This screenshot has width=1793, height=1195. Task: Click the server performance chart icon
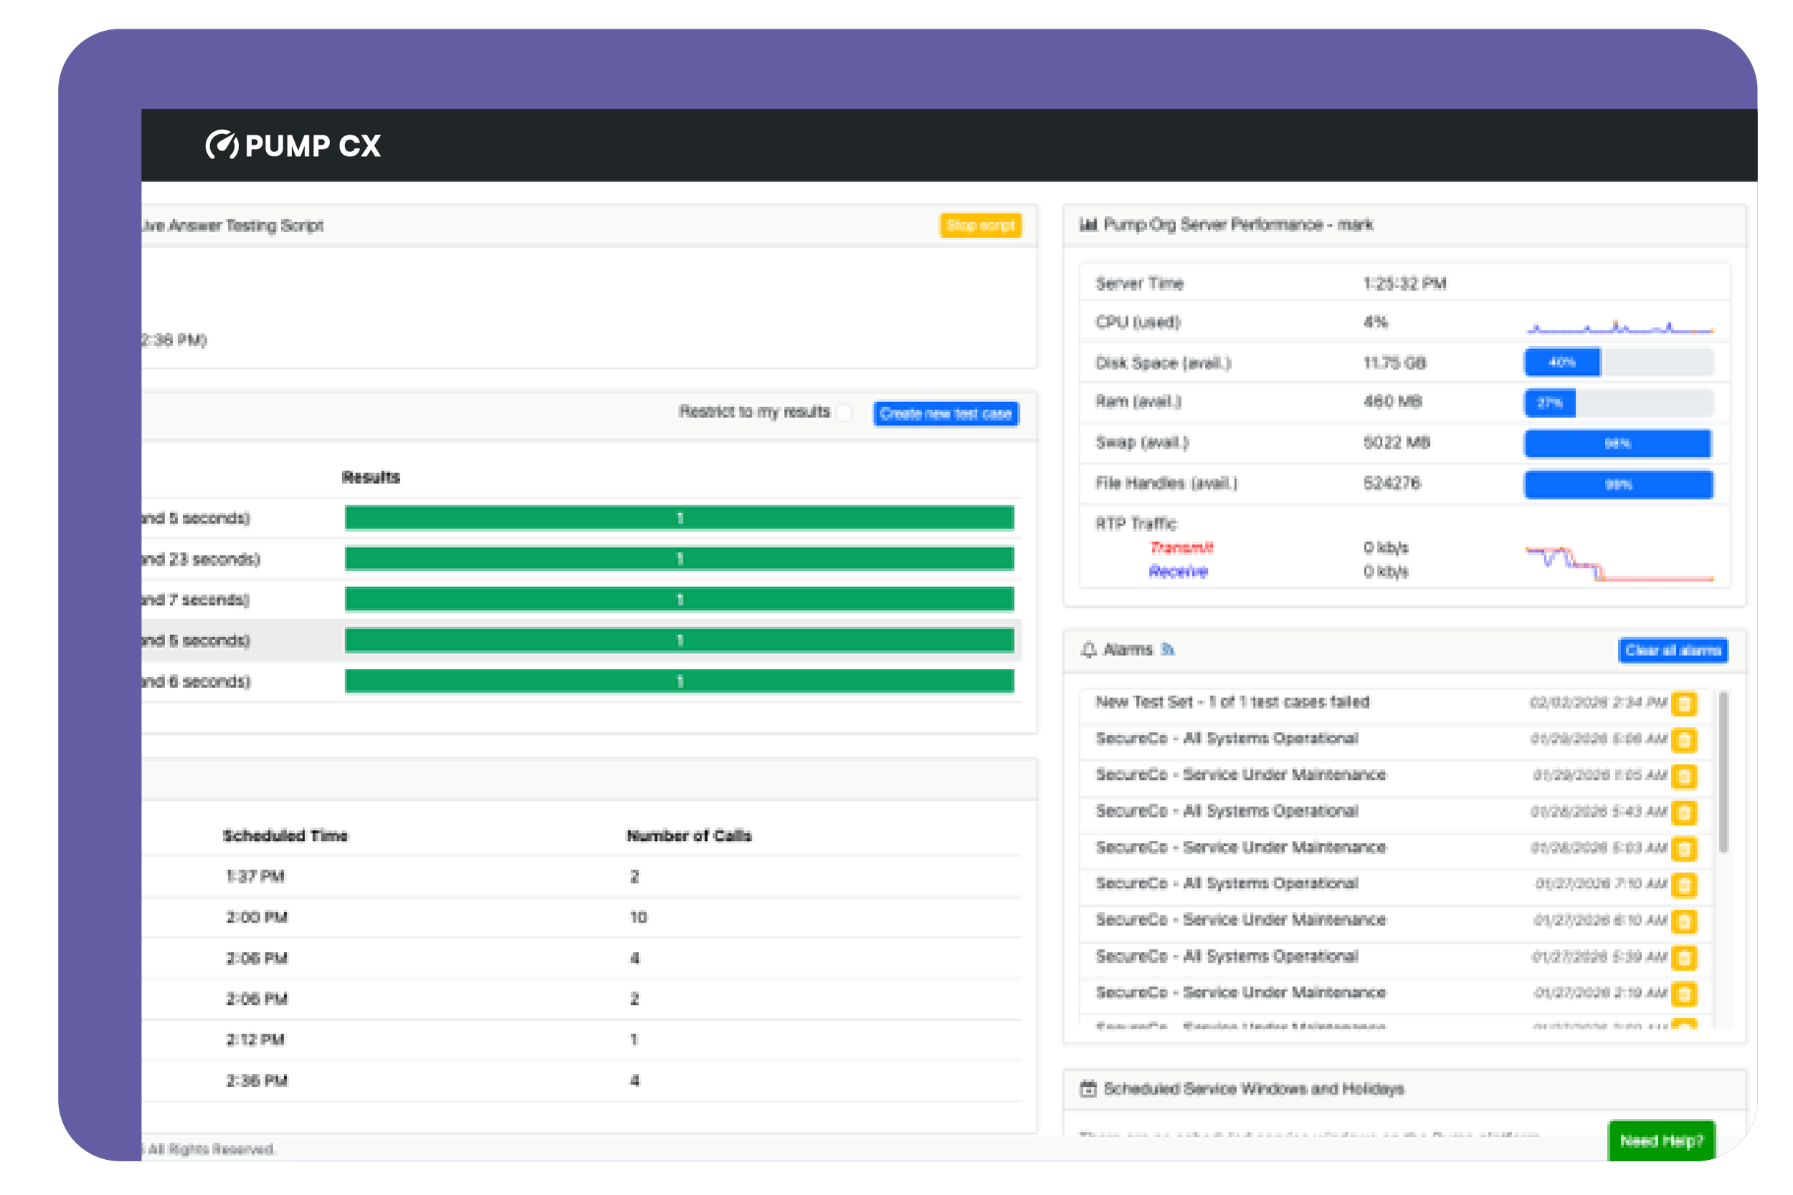tap(1088, 225)
